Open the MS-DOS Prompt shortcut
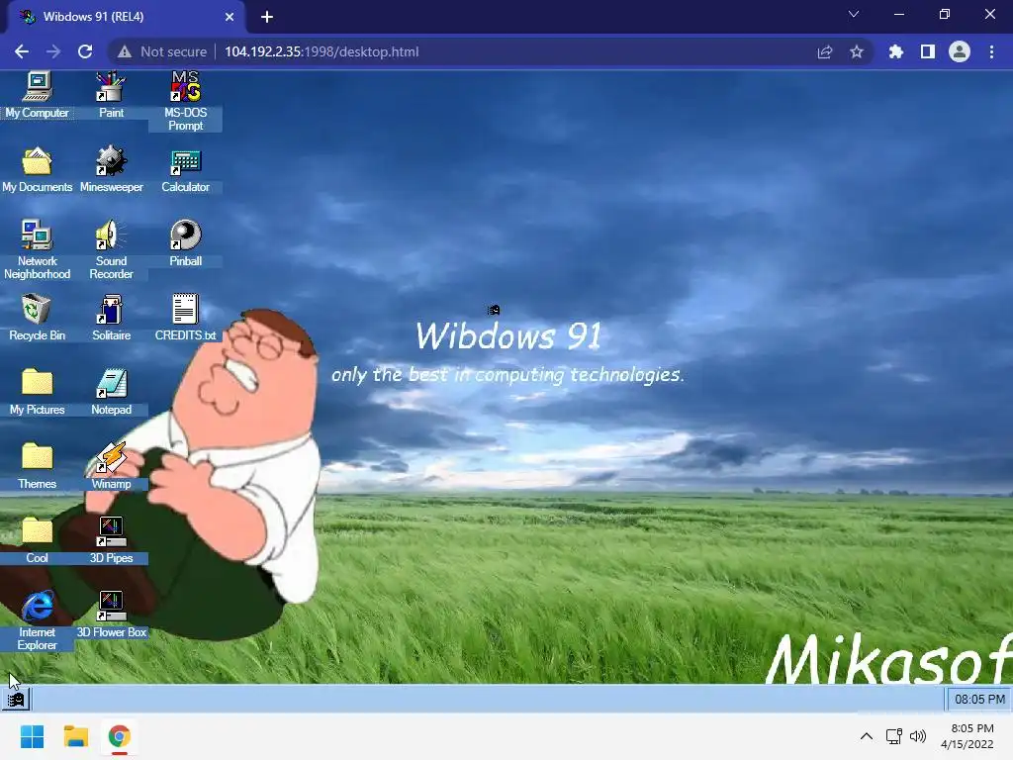 pos(185,101)
